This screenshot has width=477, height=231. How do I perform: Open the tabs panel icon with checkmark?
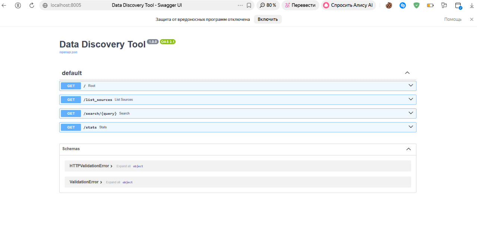tap(458, 6)
